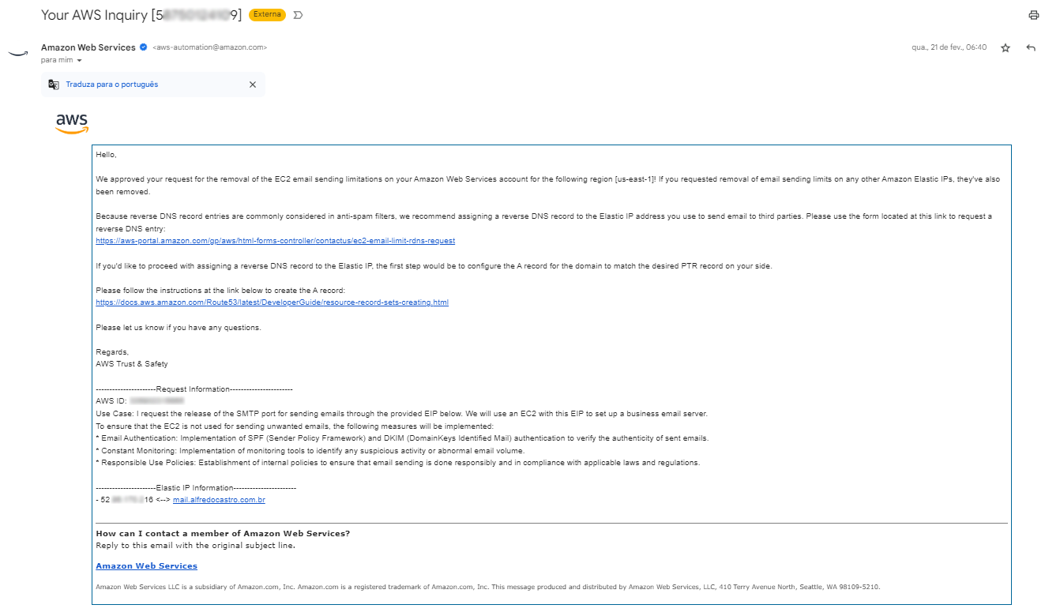Open the mail.alfredocastro.com.br link
Screen dimensions: 1045x616
point(219,500)
